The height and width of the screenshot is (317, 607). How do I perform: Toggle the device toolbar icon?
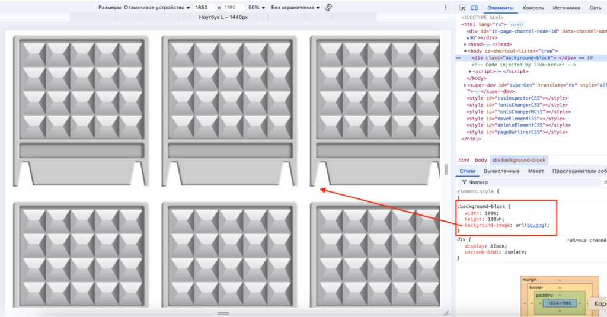coord(475,8)
